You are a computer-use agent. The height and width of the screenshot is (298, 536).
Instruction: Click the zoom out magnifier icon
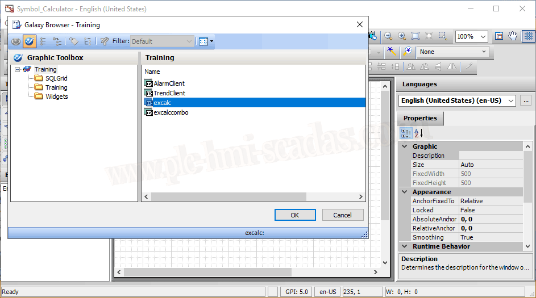click(x=388, y=36)
